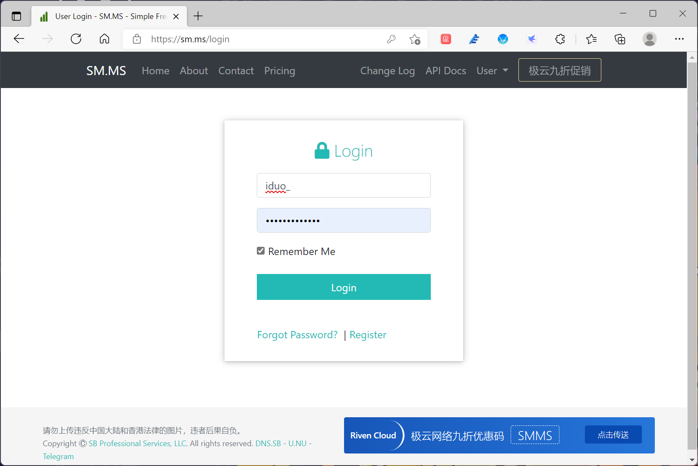Open the tab actions menu icon
698x466 pixels.
(16, 16)
